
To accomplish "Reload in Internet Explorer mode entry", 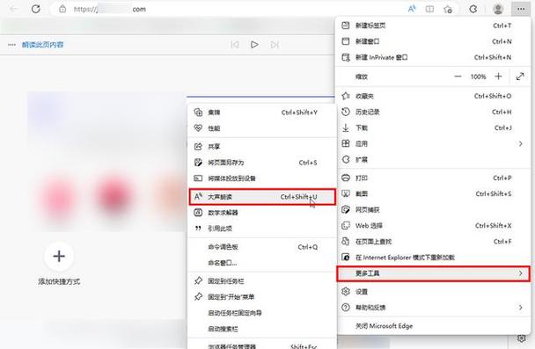I will point(433,258).
